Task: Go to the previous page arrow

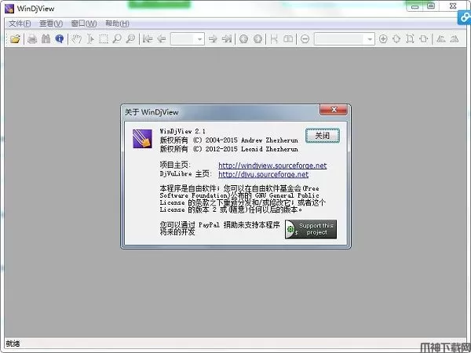Action: pyautogui.click(x=162, y=39)
